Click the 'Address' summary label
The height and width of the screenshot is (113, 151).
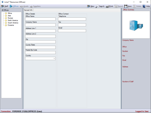tap(125, 67)
